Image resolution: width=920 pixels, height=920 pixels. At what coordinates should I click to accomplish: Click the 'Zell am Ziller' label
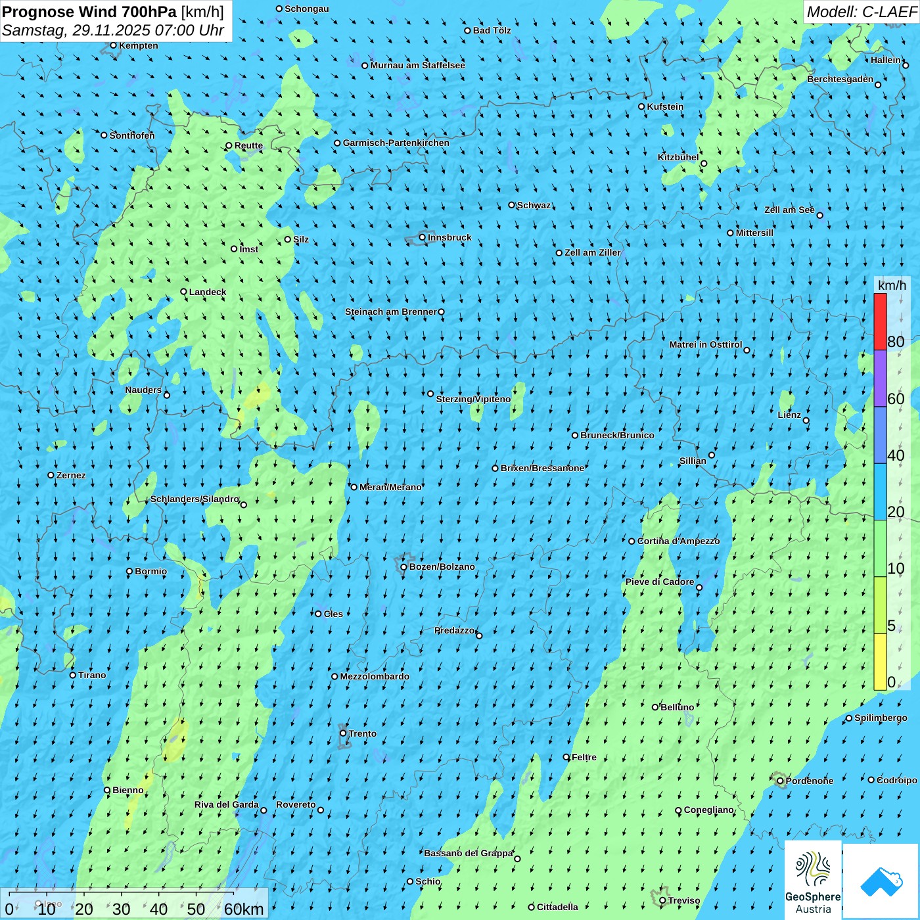(593, 252)
